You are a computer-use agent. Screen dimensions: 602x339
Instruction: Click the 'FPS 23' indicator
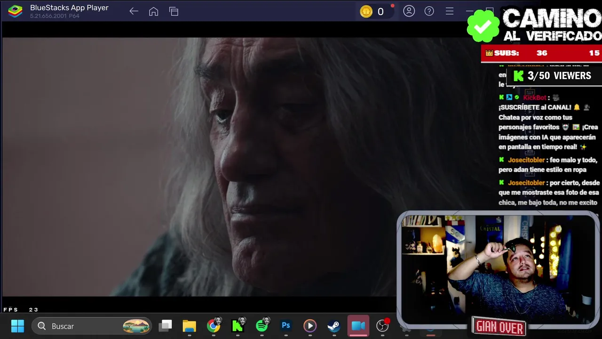(21, 310)
